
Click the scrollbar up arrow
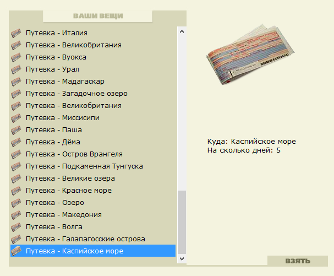[x=182, y=31]
